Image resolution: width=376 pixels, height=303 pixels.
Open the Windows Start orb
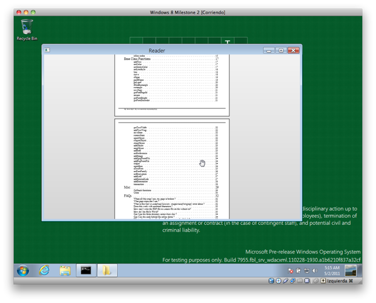(x=23, y=270)
